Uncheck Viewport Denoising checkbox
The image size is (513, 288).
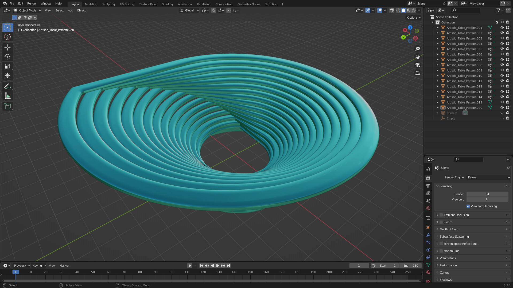pyautogui.click(x=468, y=206)
